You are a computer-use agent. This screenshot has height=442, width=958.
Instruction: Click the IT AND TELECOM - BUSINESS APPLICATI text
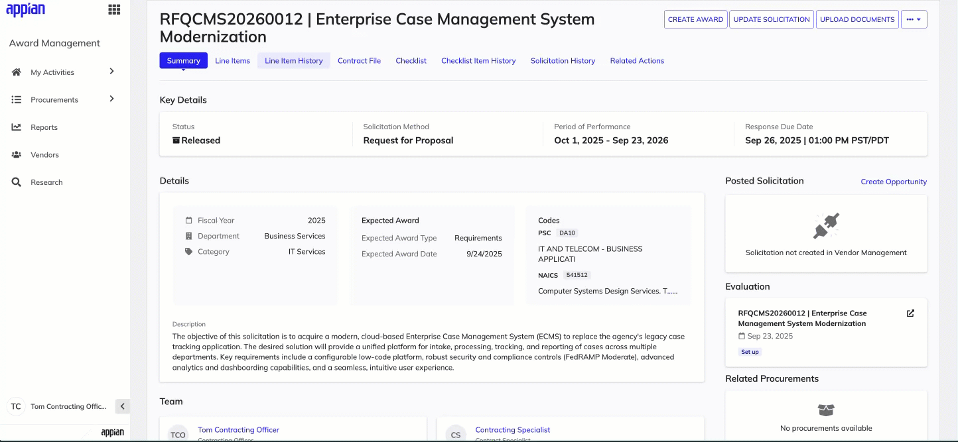tap(590, 254)
